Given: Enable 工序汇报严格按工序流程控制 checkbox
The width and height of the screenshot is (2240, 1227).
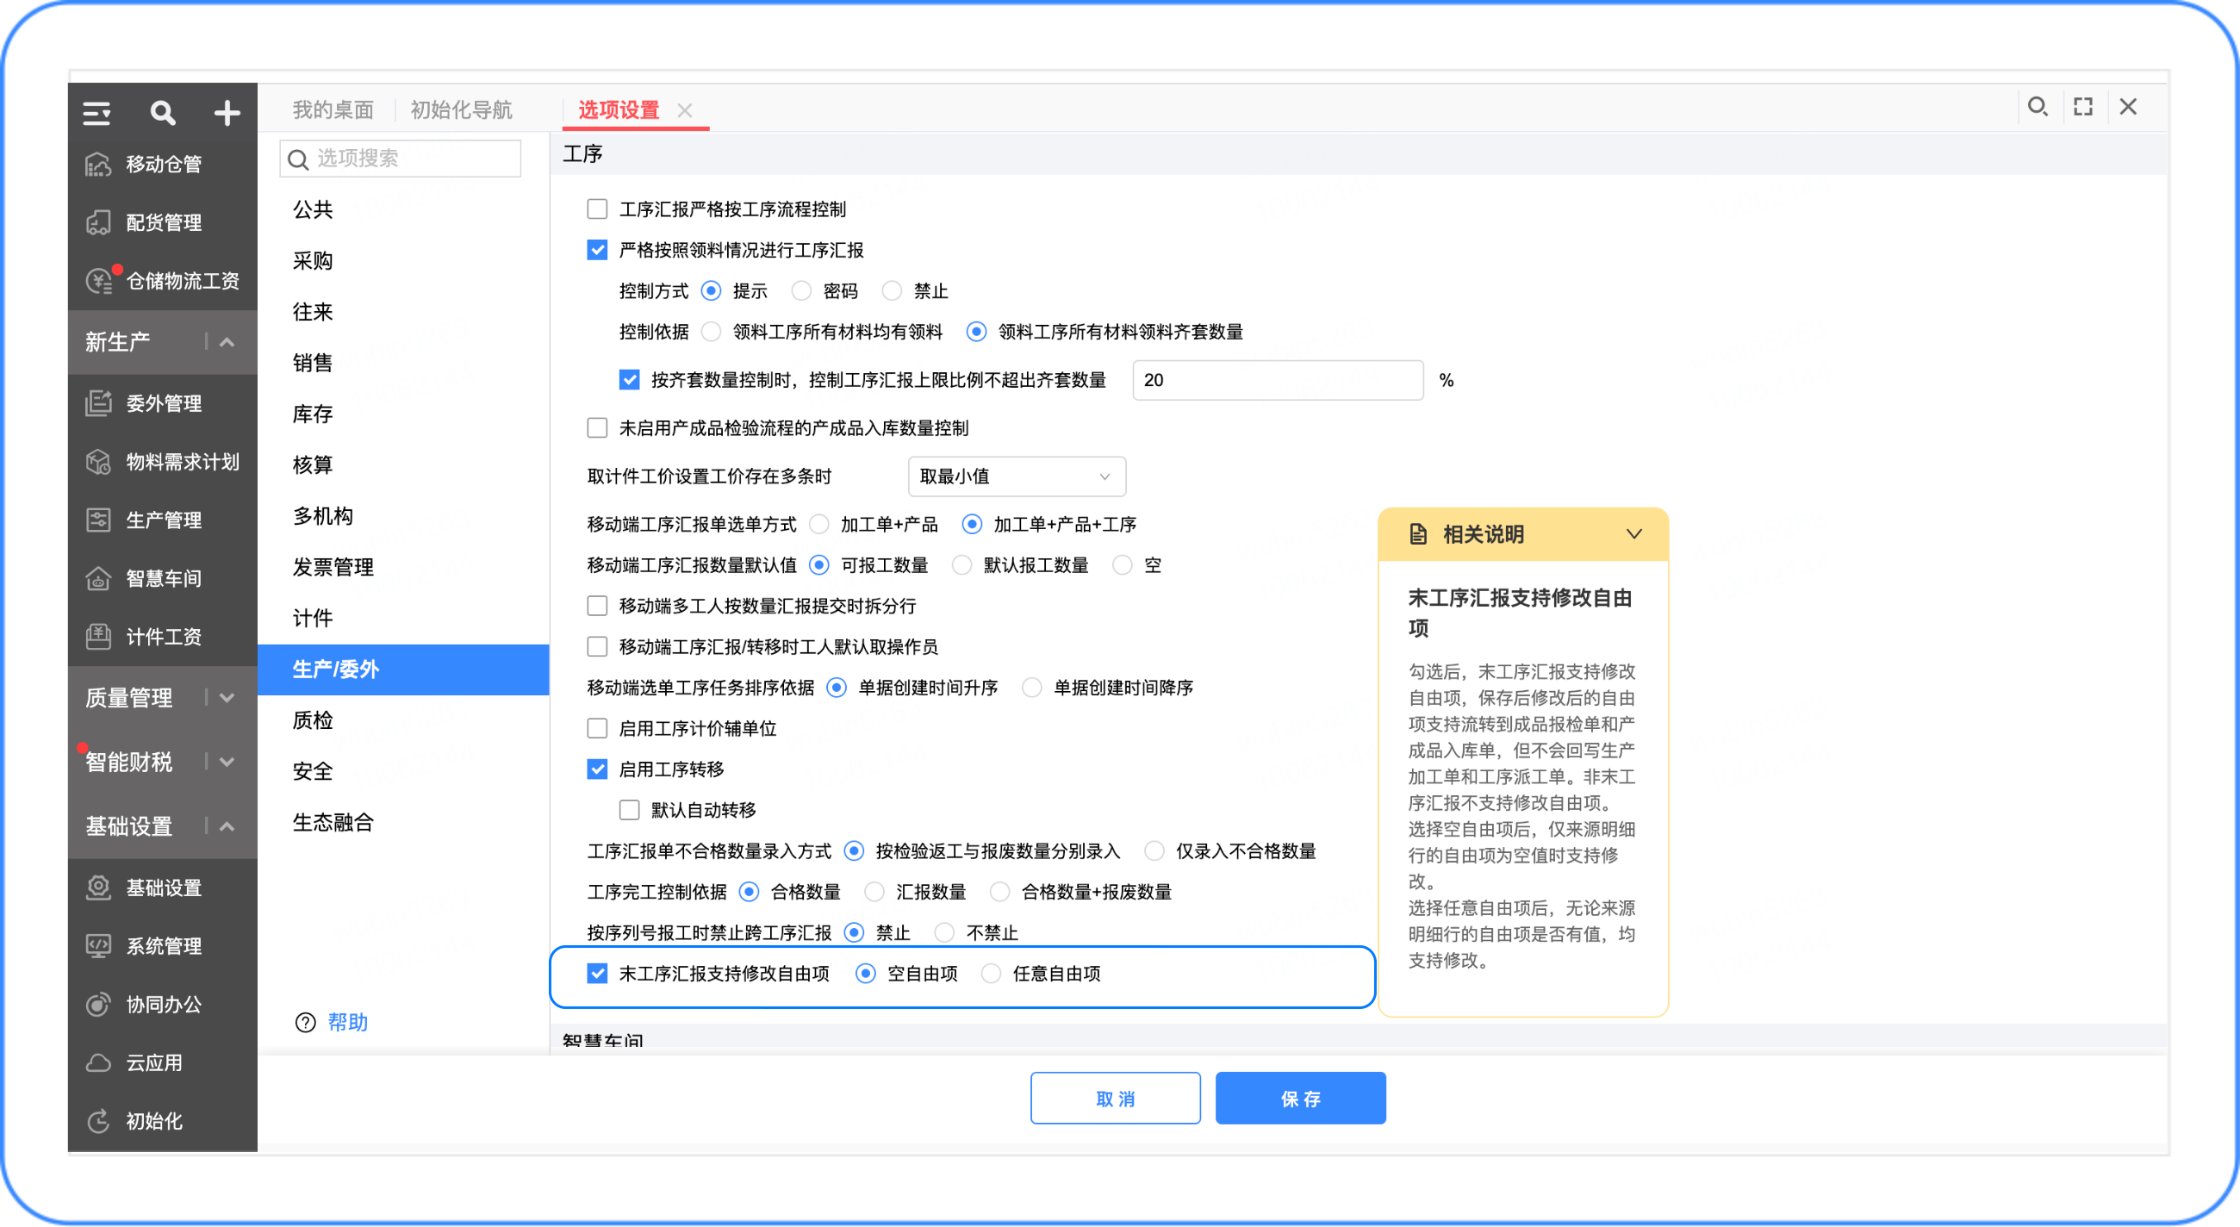Looking at the screenshot, I should [597, 209].
